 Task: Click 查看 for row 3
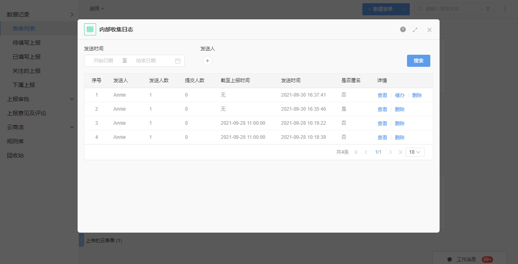point(382,124)
